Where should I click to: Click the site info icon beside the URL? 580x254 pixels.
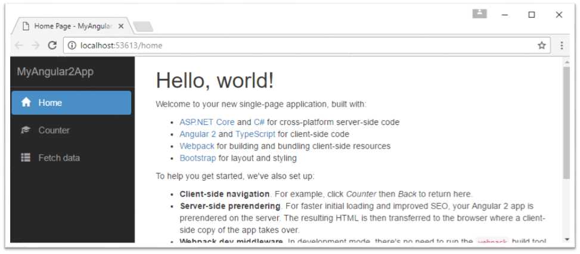click(72, 45)
